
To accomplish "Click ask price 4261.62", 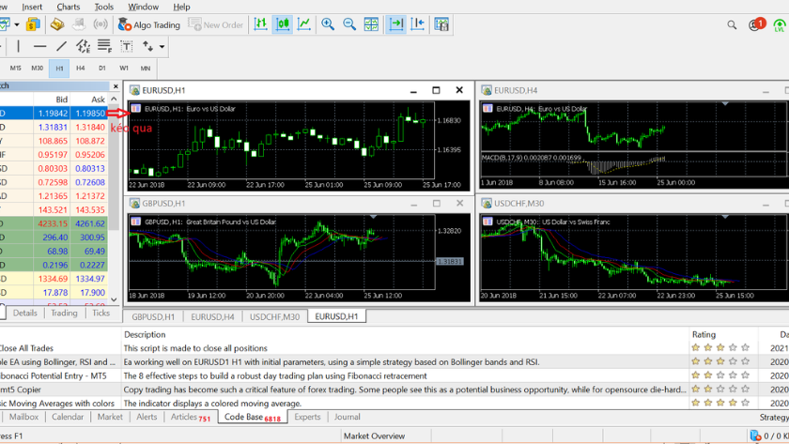I will click(x=90, y=223).
